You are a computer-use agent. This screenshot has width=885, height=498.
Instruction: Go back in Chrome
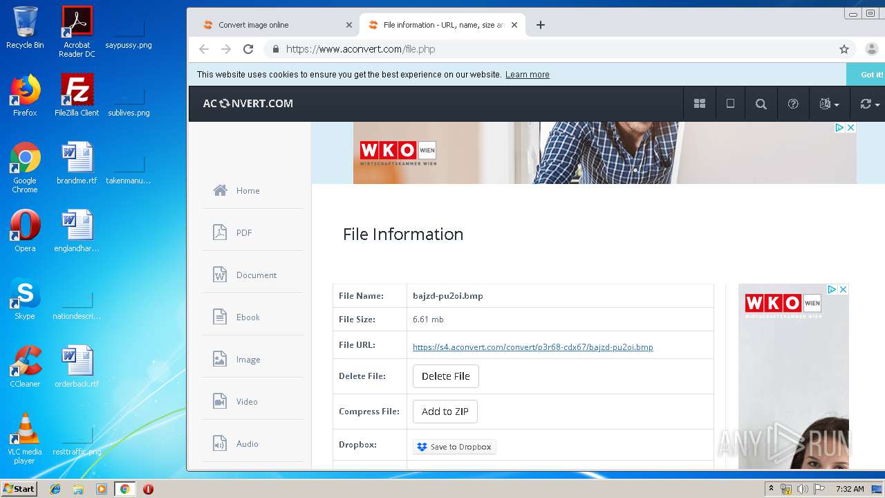click(x=204, y=49)
